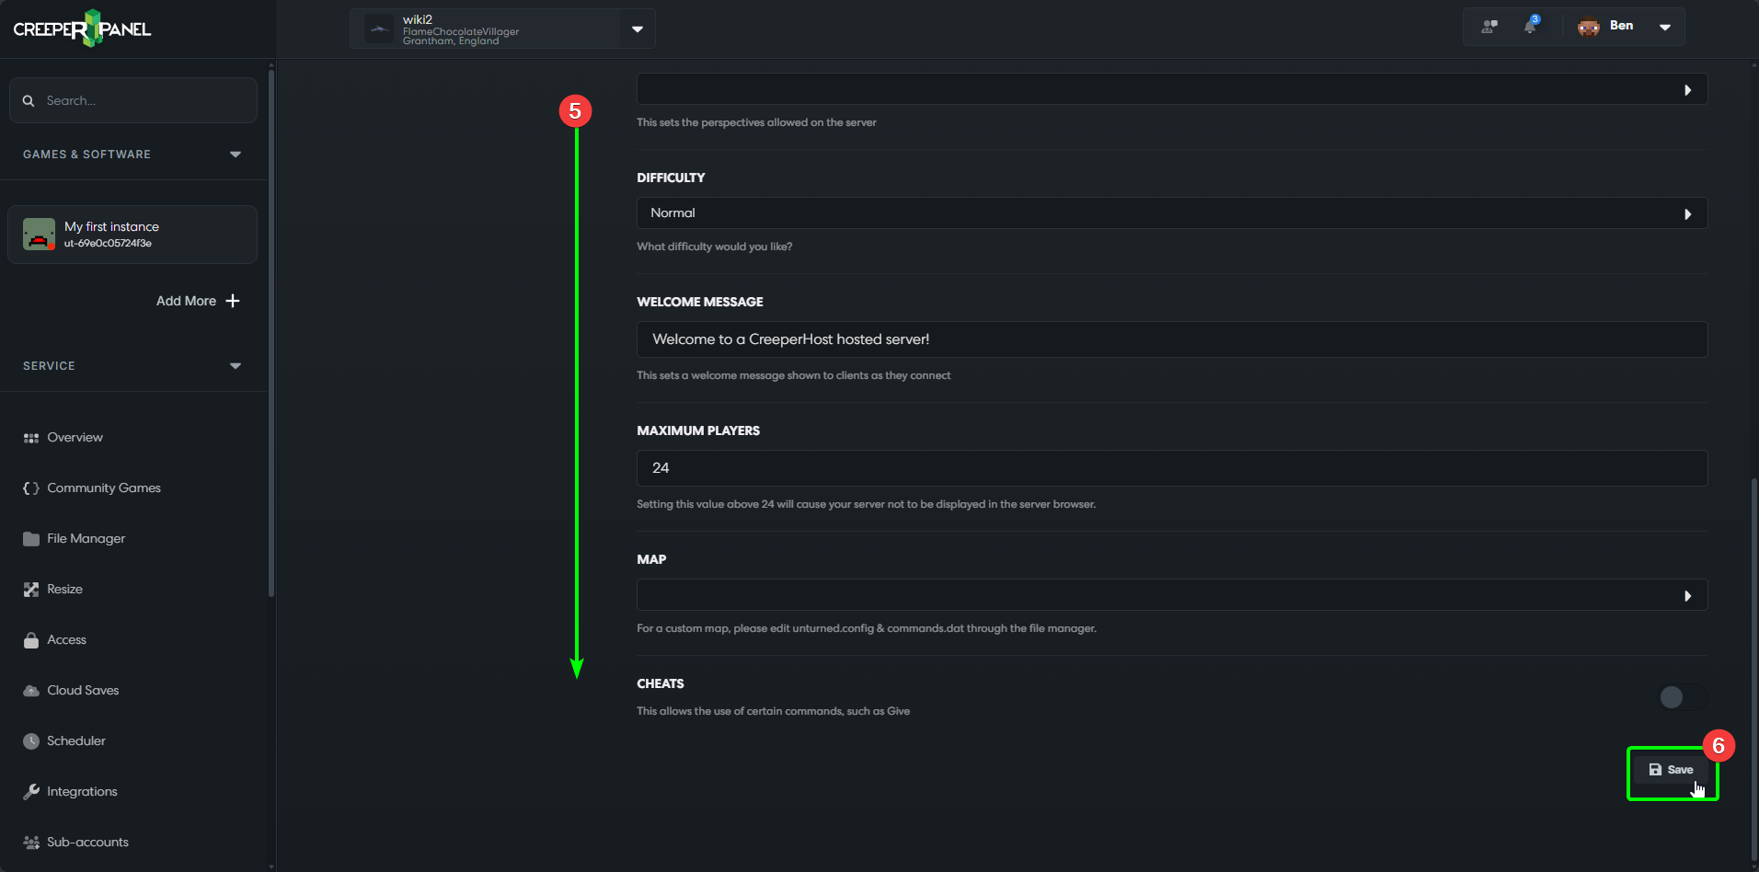Collapse the Games & Software section
This screenshot has width=1759, height=872.
236,154
